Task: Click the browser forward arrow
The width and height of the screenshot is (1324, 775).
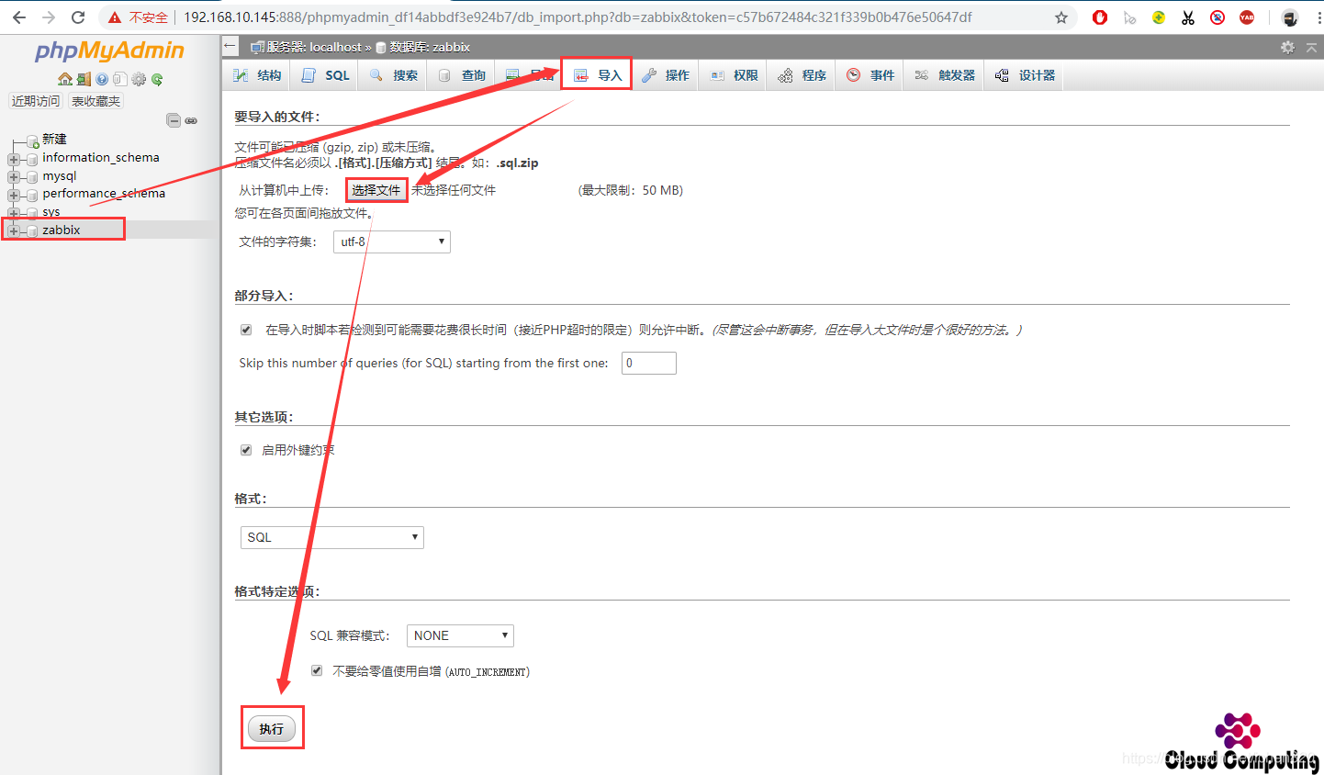Action: click(49, 17)
